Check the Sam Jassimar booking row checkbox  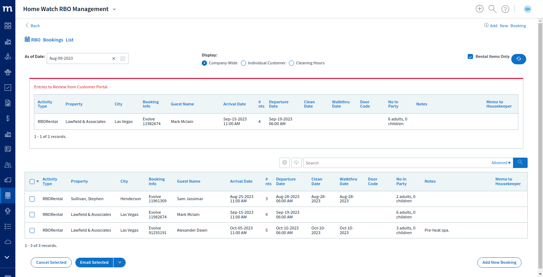click(32, 199)
